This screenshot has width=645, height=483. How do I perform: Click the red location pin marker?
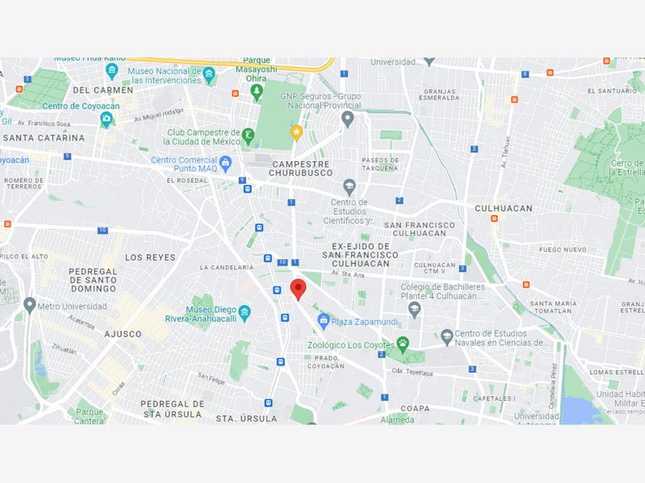pyautogui.click(x=298, y=290)
